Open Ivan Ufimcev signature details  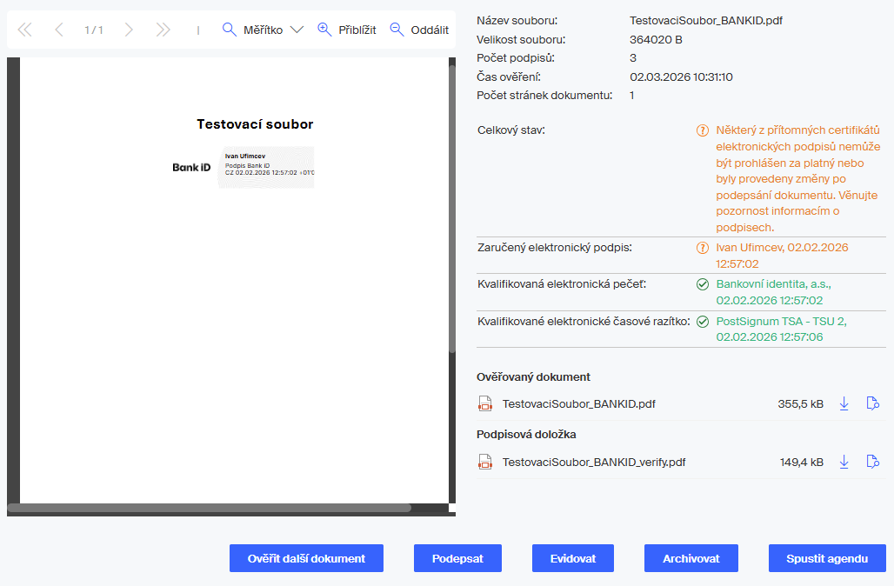pos(782,256)
